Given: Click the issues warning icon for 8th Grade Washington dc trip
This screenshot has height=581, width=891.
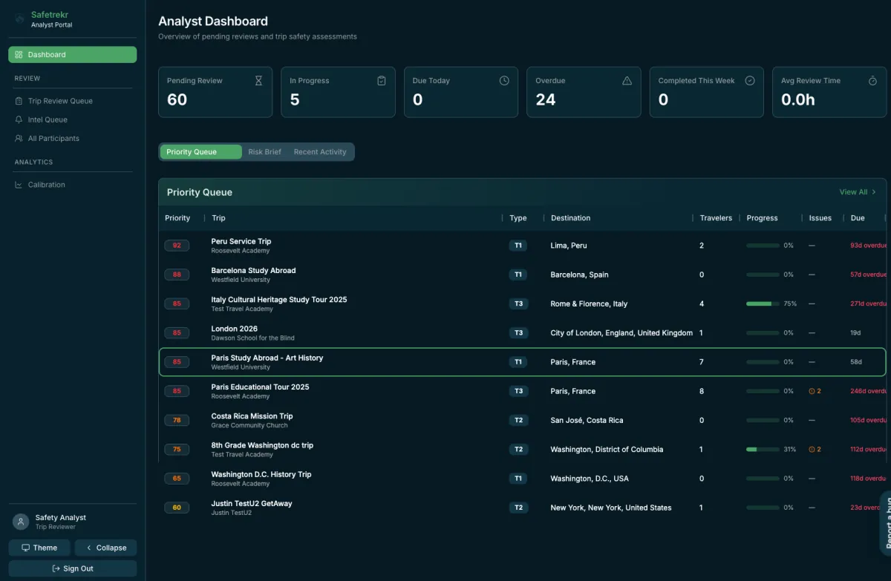Looking at the screenshot, I should pos(812,450).
